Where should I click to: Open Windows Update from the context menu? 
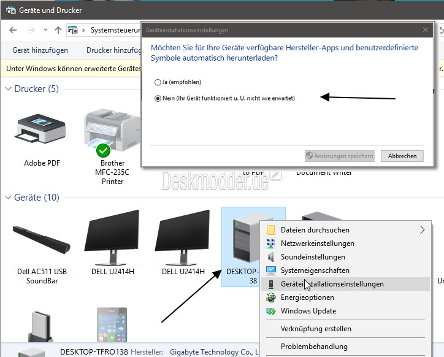tap(345, 311)
